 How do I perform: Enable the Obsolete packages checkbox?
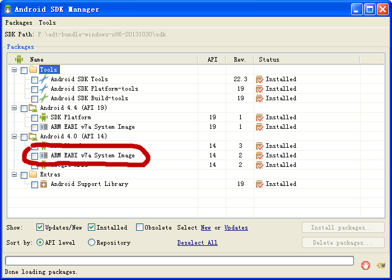pos(140,227)
